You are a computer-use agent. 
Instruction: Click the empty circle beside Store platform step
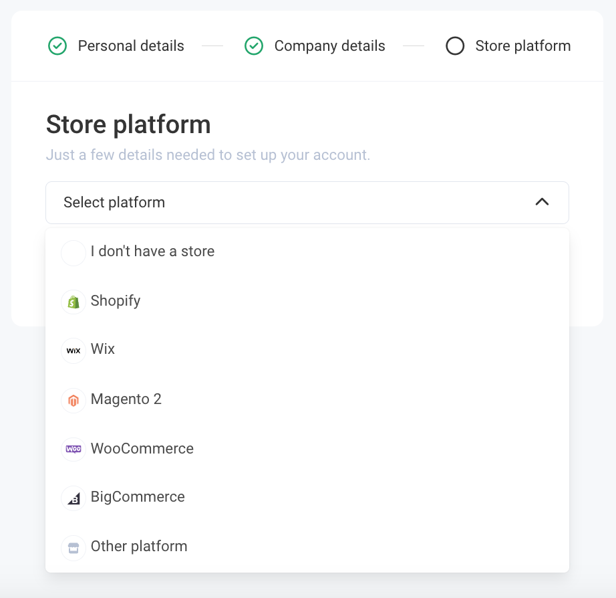pos(455,45)
